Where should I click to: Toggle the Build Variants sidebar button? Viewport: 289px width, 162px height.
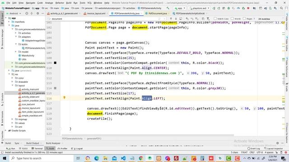click(2, 118)
